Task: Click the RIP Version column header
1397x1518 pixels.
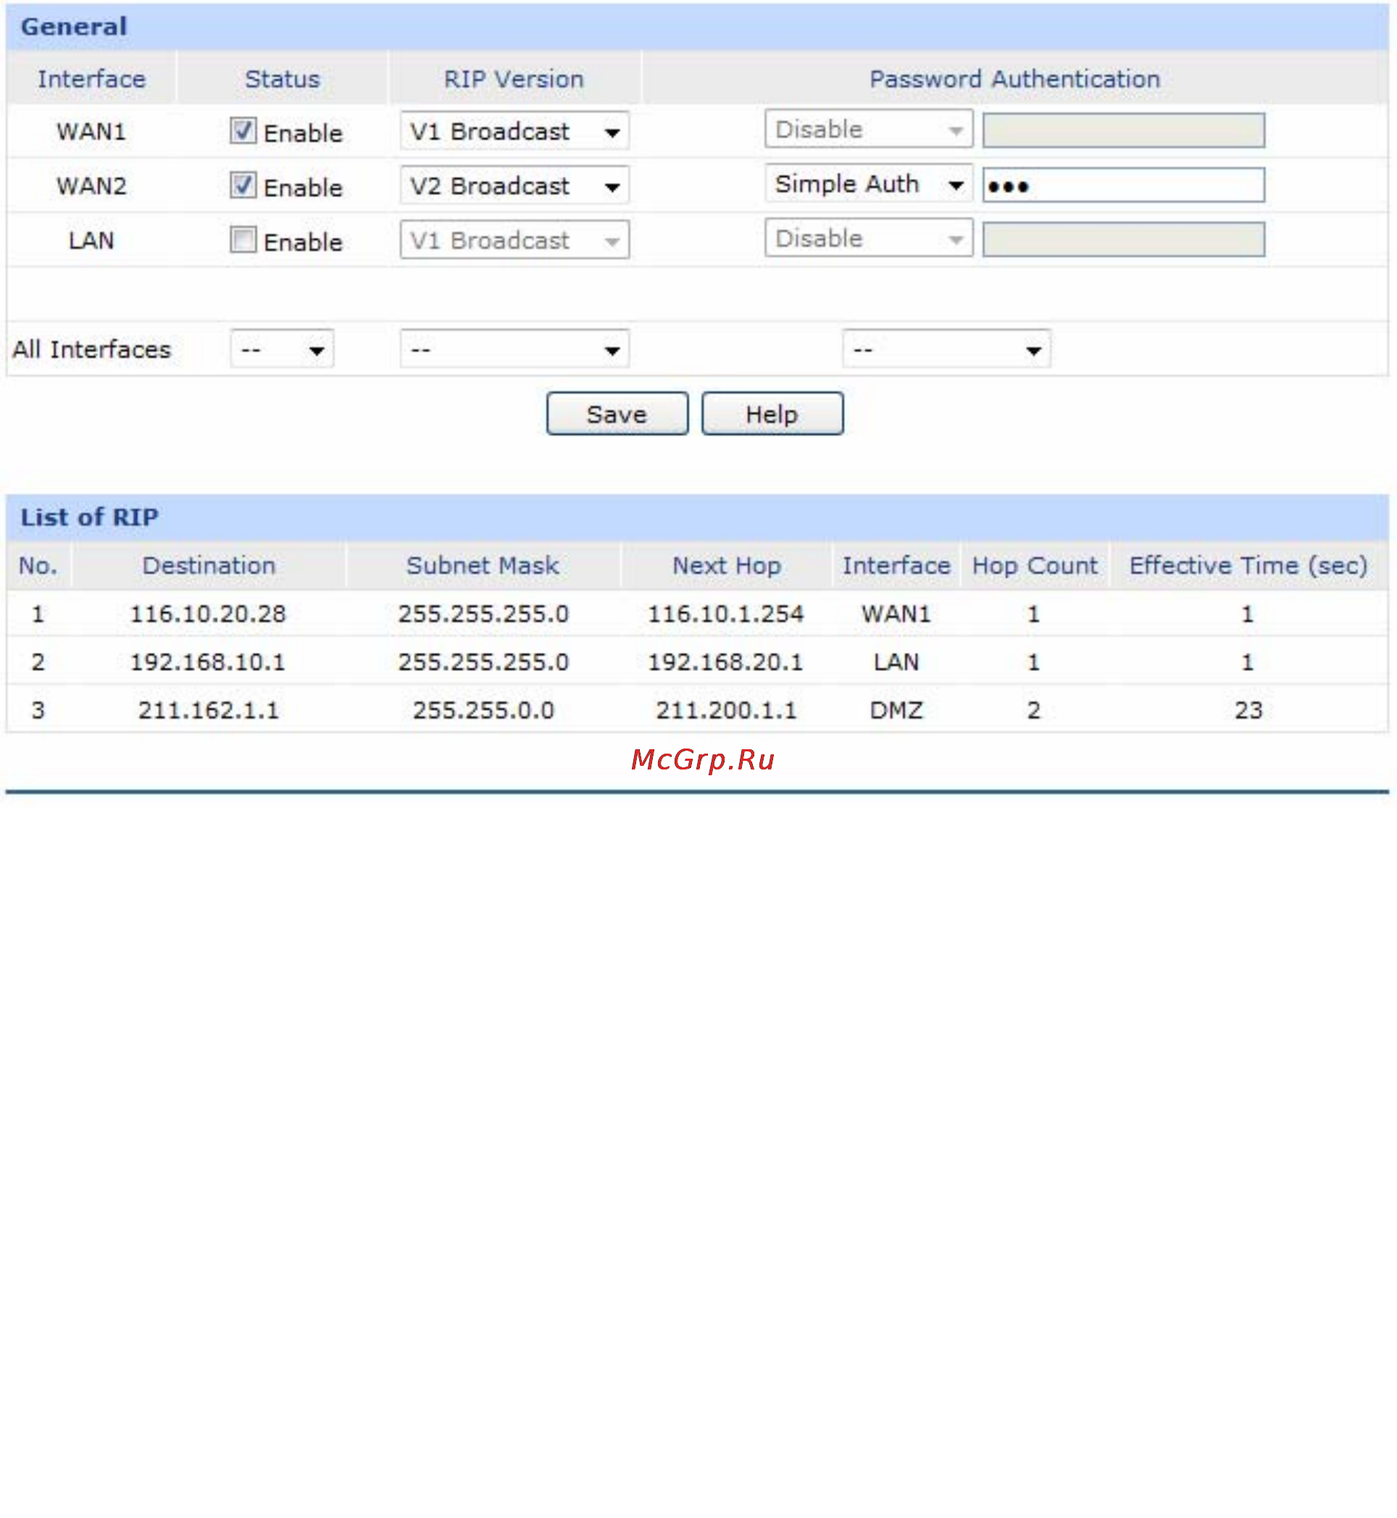Action: [x=514, y=79]
